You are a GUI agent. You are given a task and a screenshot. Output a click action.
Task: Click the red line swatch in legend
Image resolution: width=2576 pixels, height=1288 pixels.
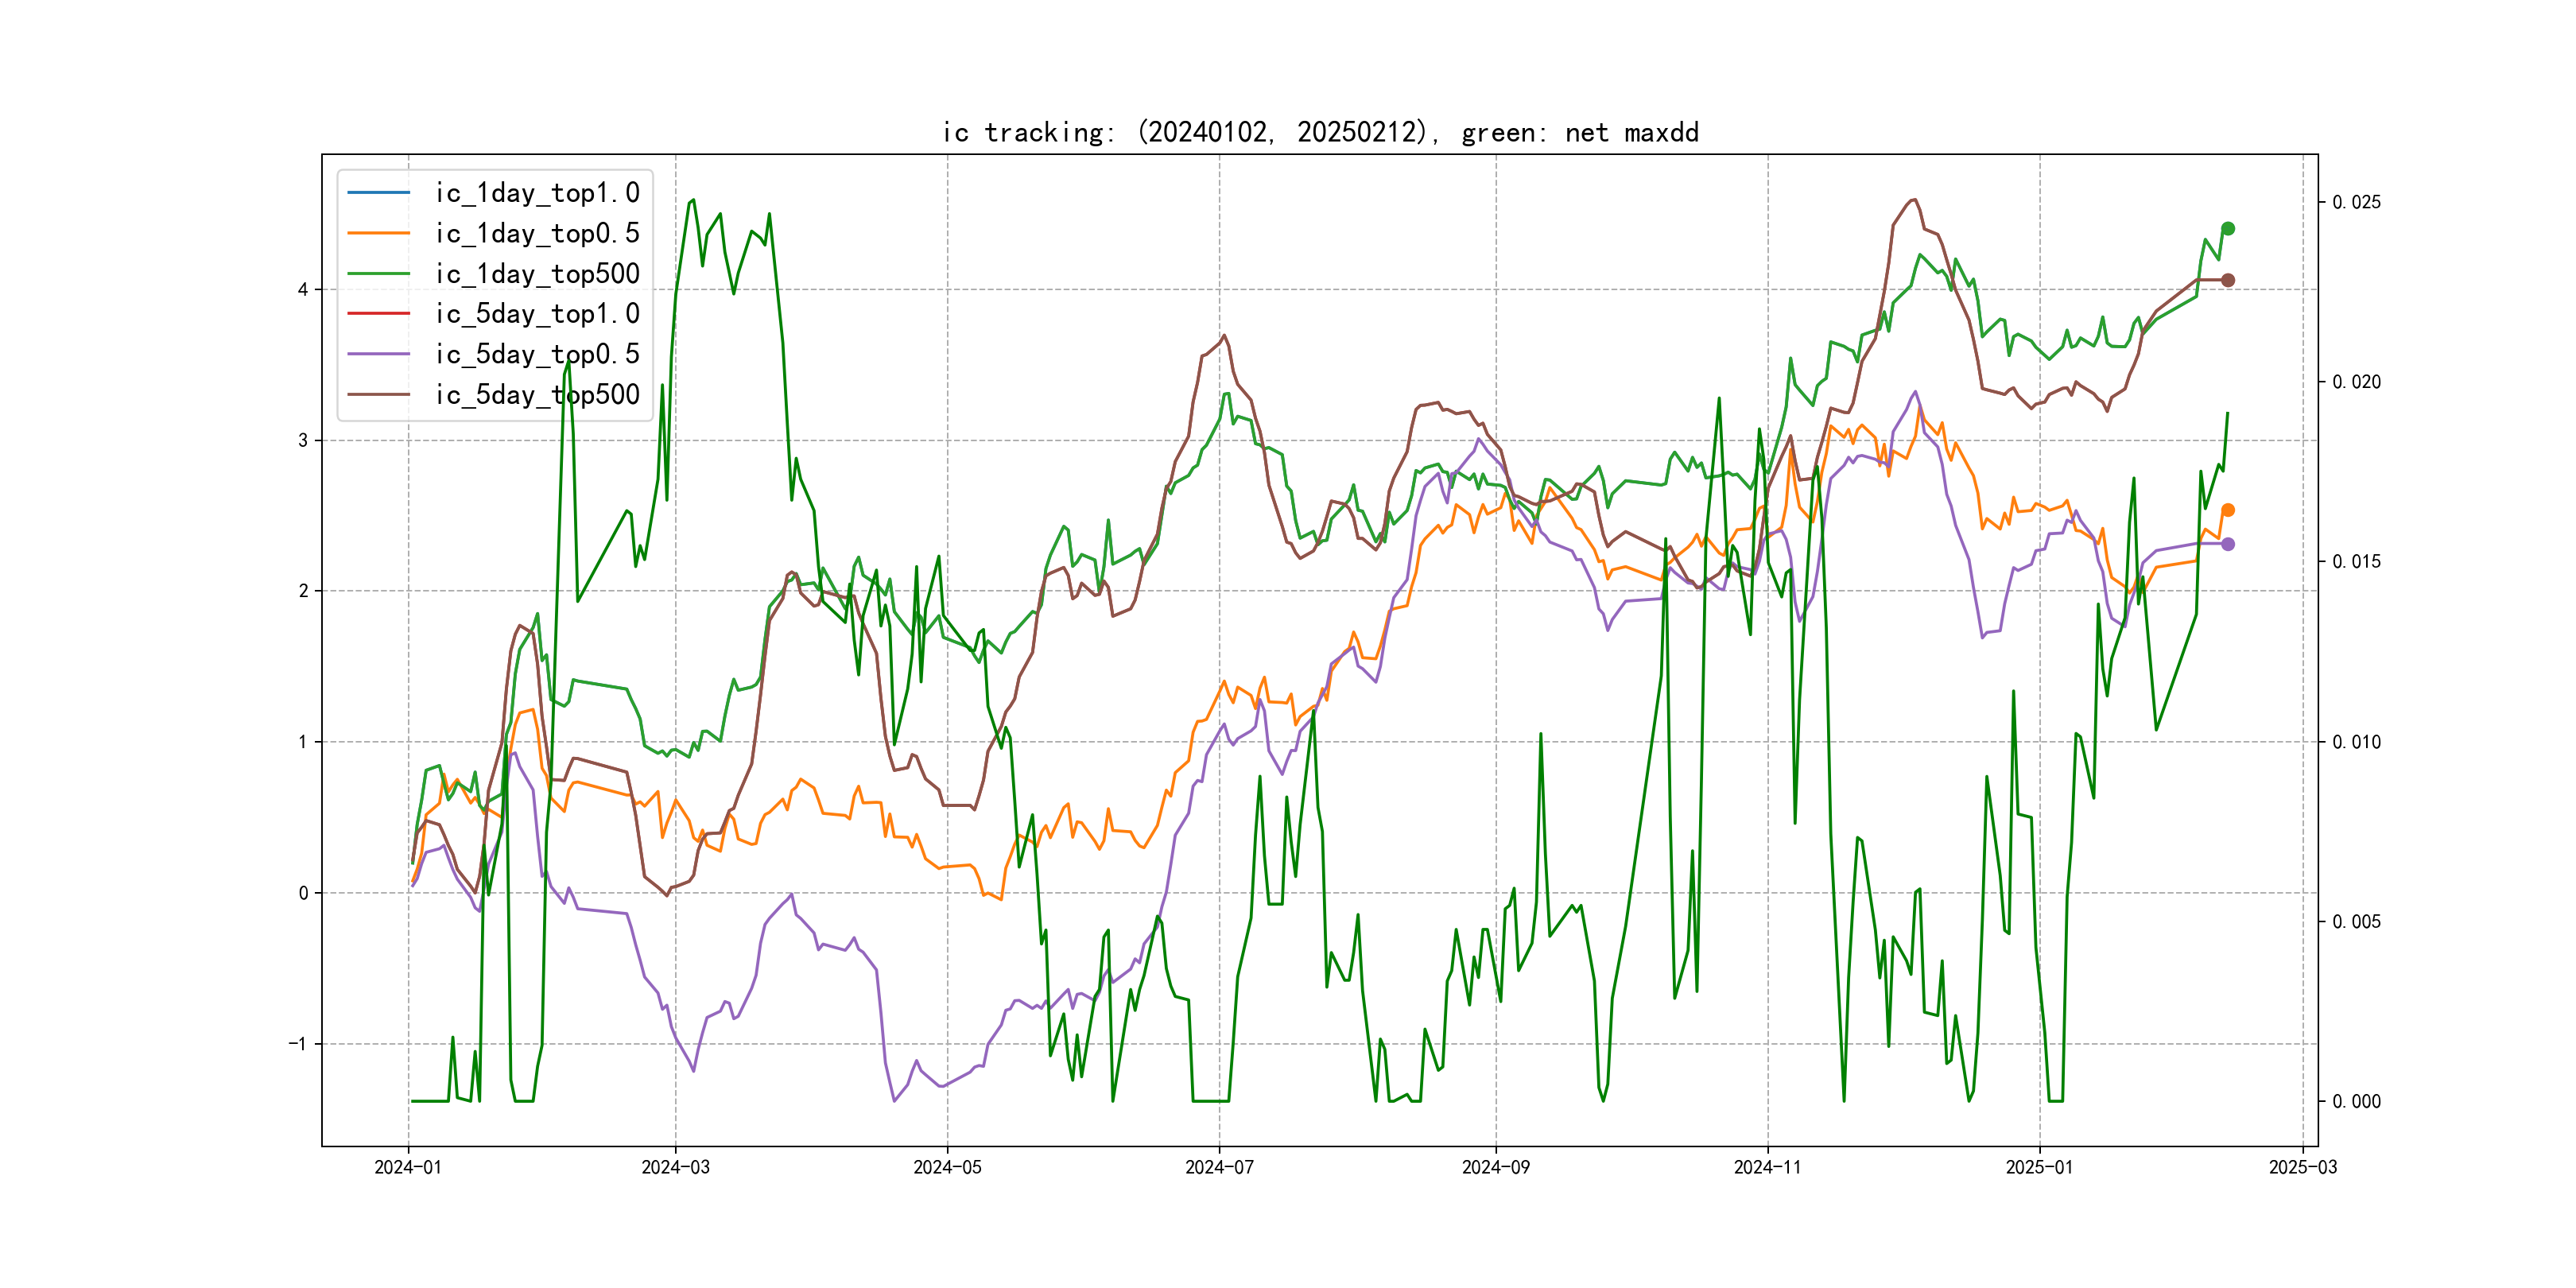378,314
